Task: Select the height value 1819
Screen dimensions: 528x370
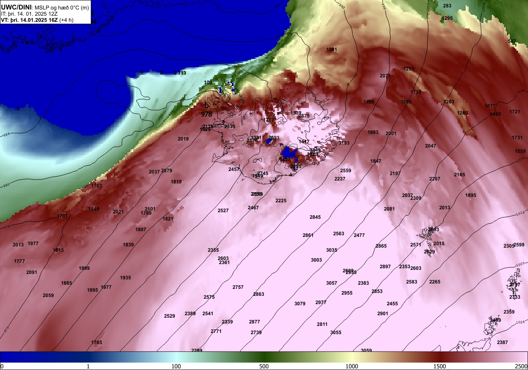Action: point(176,182)
